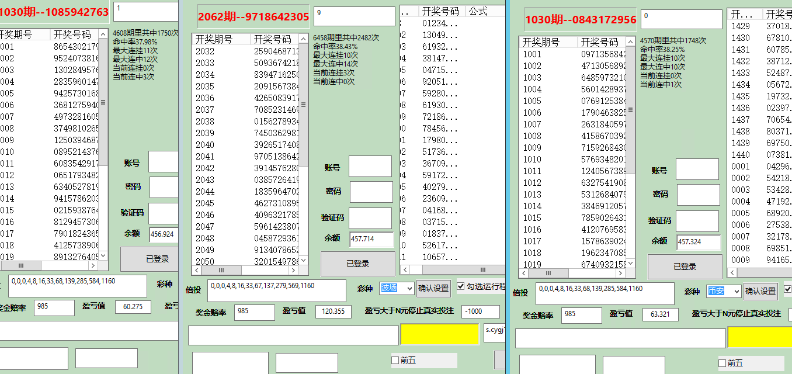Select the 账号 input field in left panel
This screenshot has width=792, height=374.
click(163, 162)
